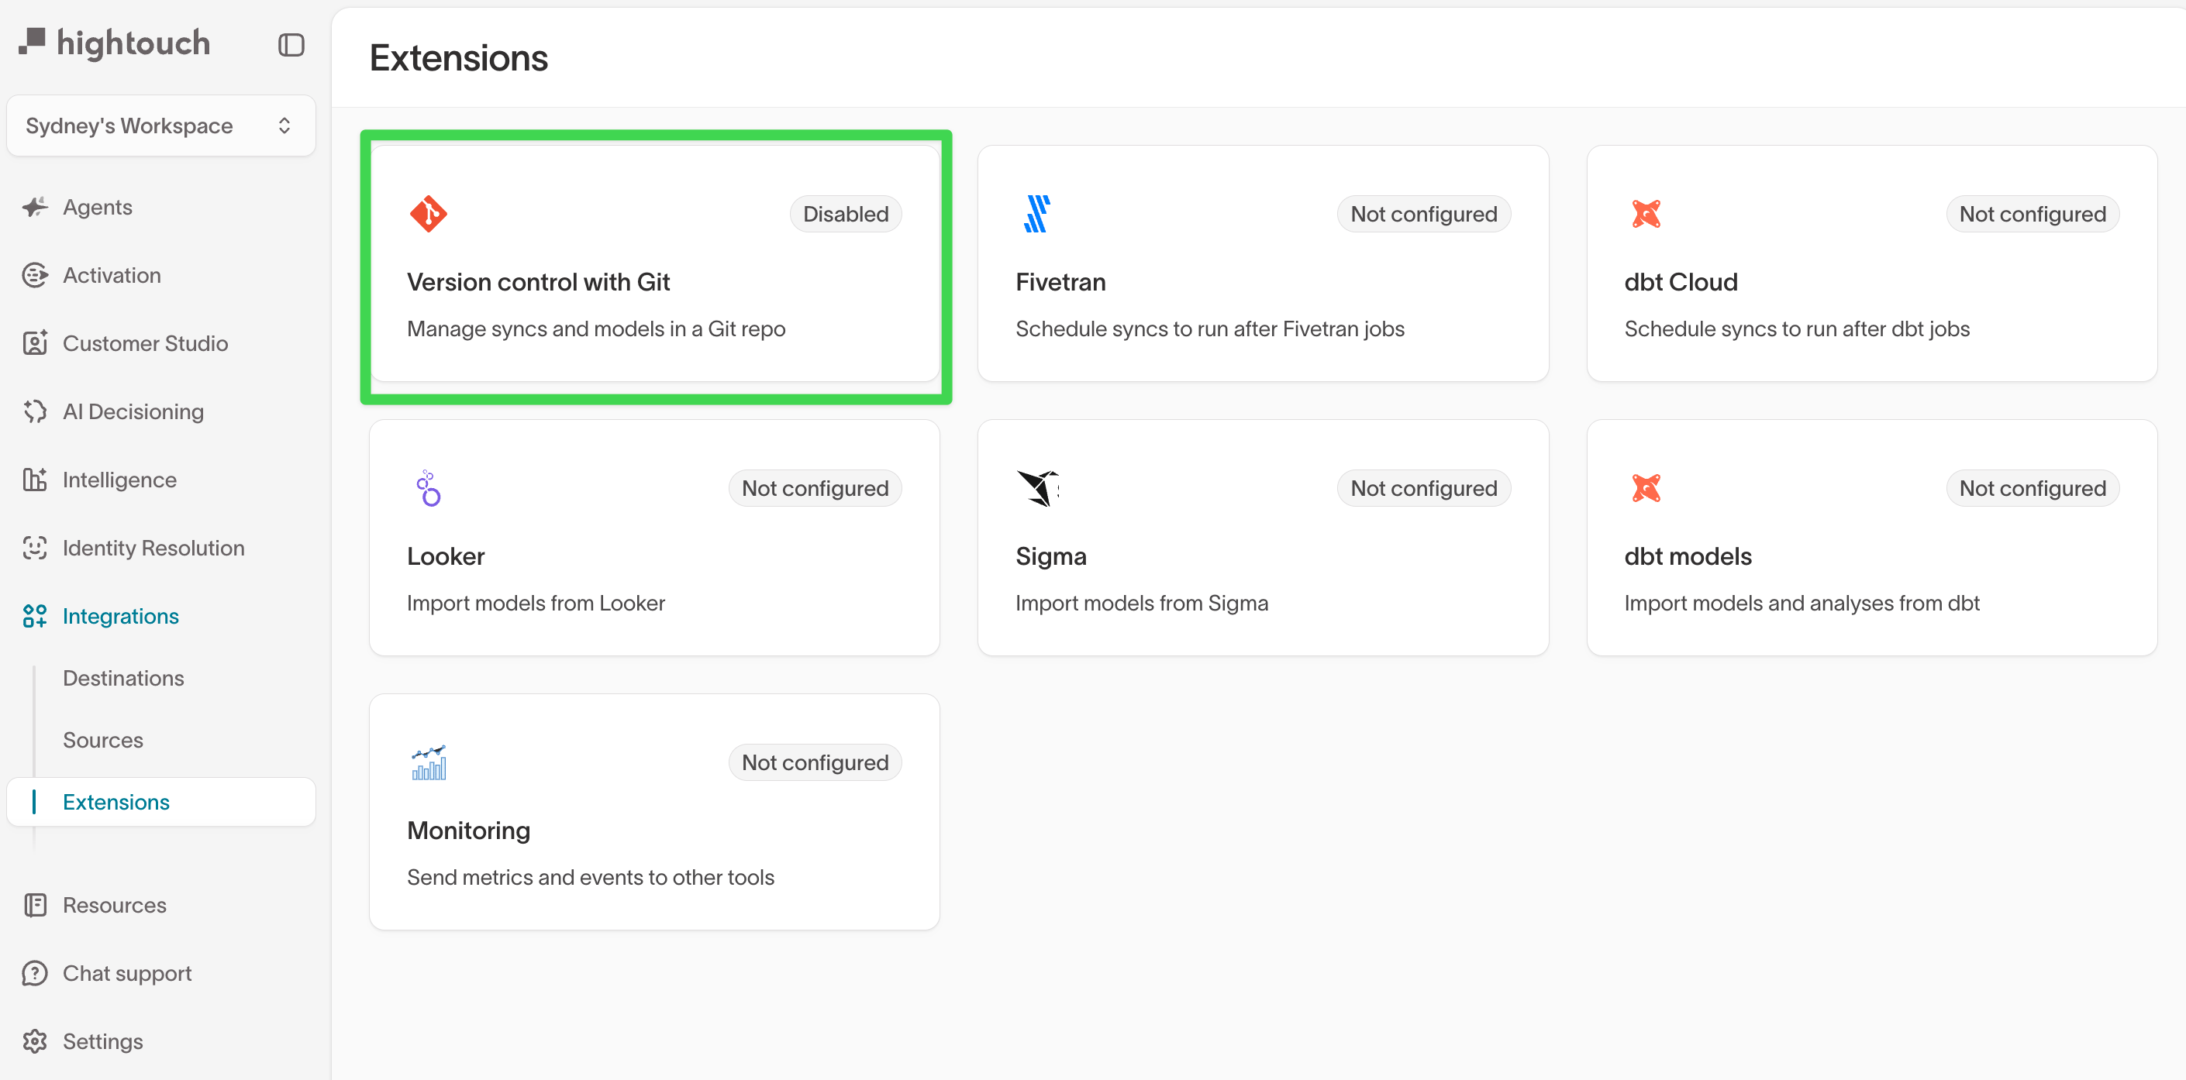Click the Settings gear icon
The width and height of the screenshot is (2186, 1080).
coord(35,1041)
